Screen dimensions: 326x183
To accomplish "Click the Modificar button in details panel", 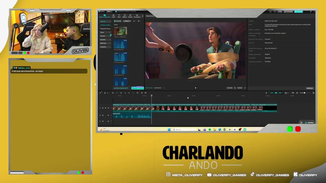I will (310, 88).
